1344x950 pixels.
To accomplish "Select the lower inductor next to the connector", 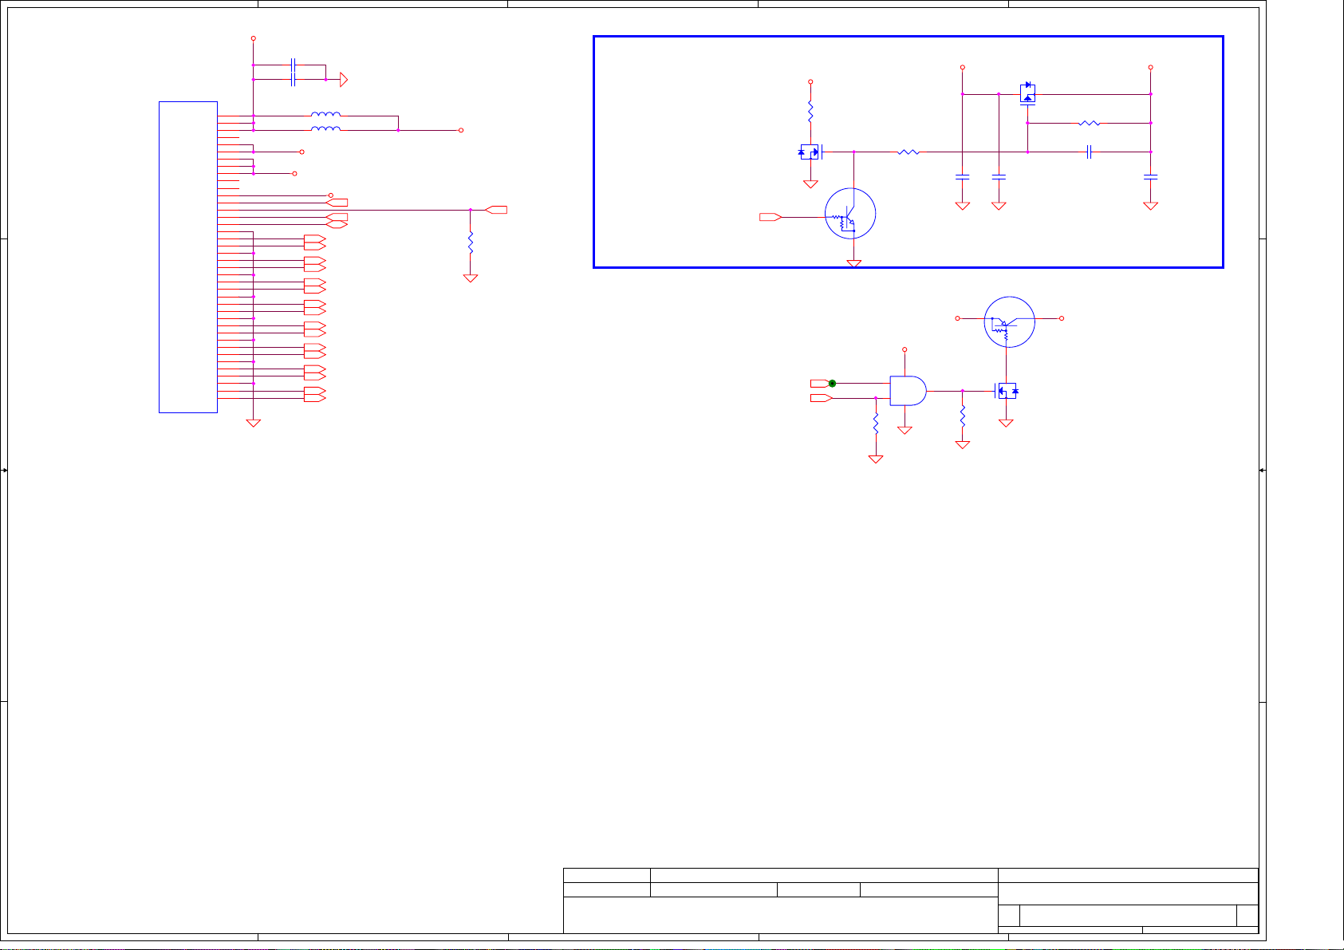I will point(325,129).
